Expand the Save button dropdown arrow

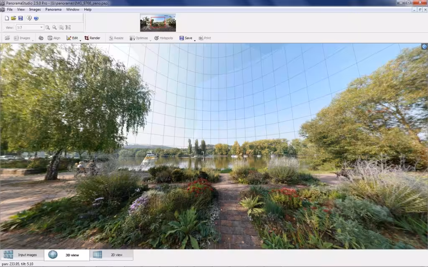(194, 40)
